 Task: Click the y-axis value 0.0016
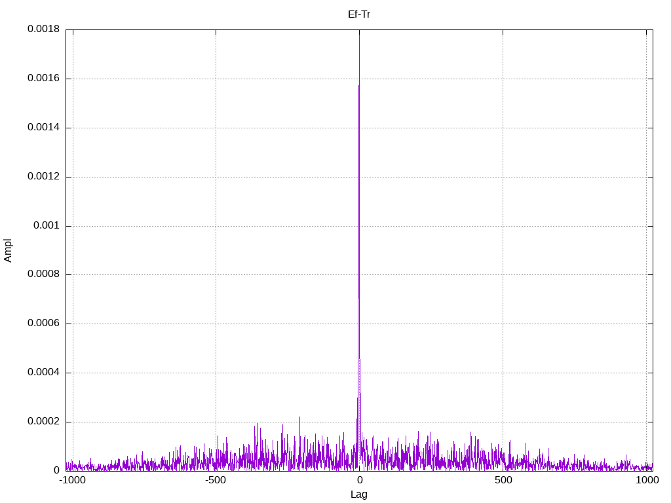44,79
